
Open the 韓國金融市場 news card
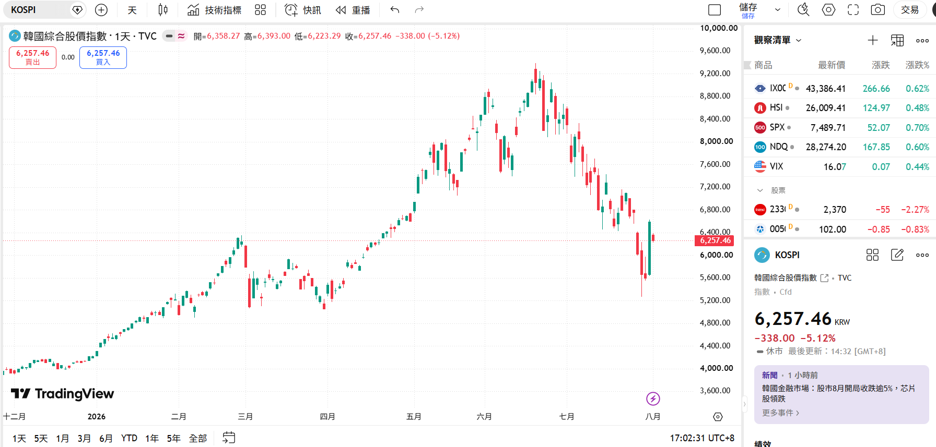coord(841,394)
